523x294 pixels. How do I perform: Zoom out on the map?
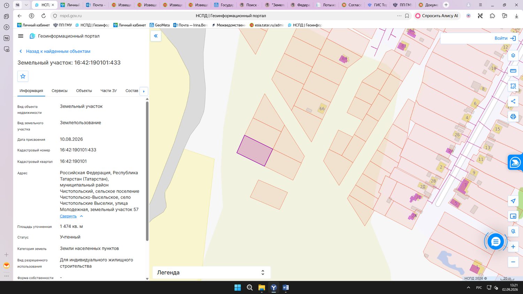(513, 262)
